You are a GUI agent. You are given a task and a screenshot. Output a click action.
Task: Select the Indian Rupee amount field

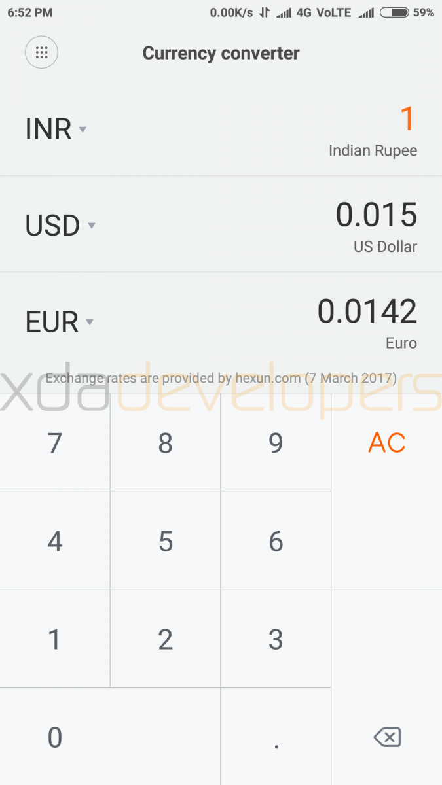(407, 120)
